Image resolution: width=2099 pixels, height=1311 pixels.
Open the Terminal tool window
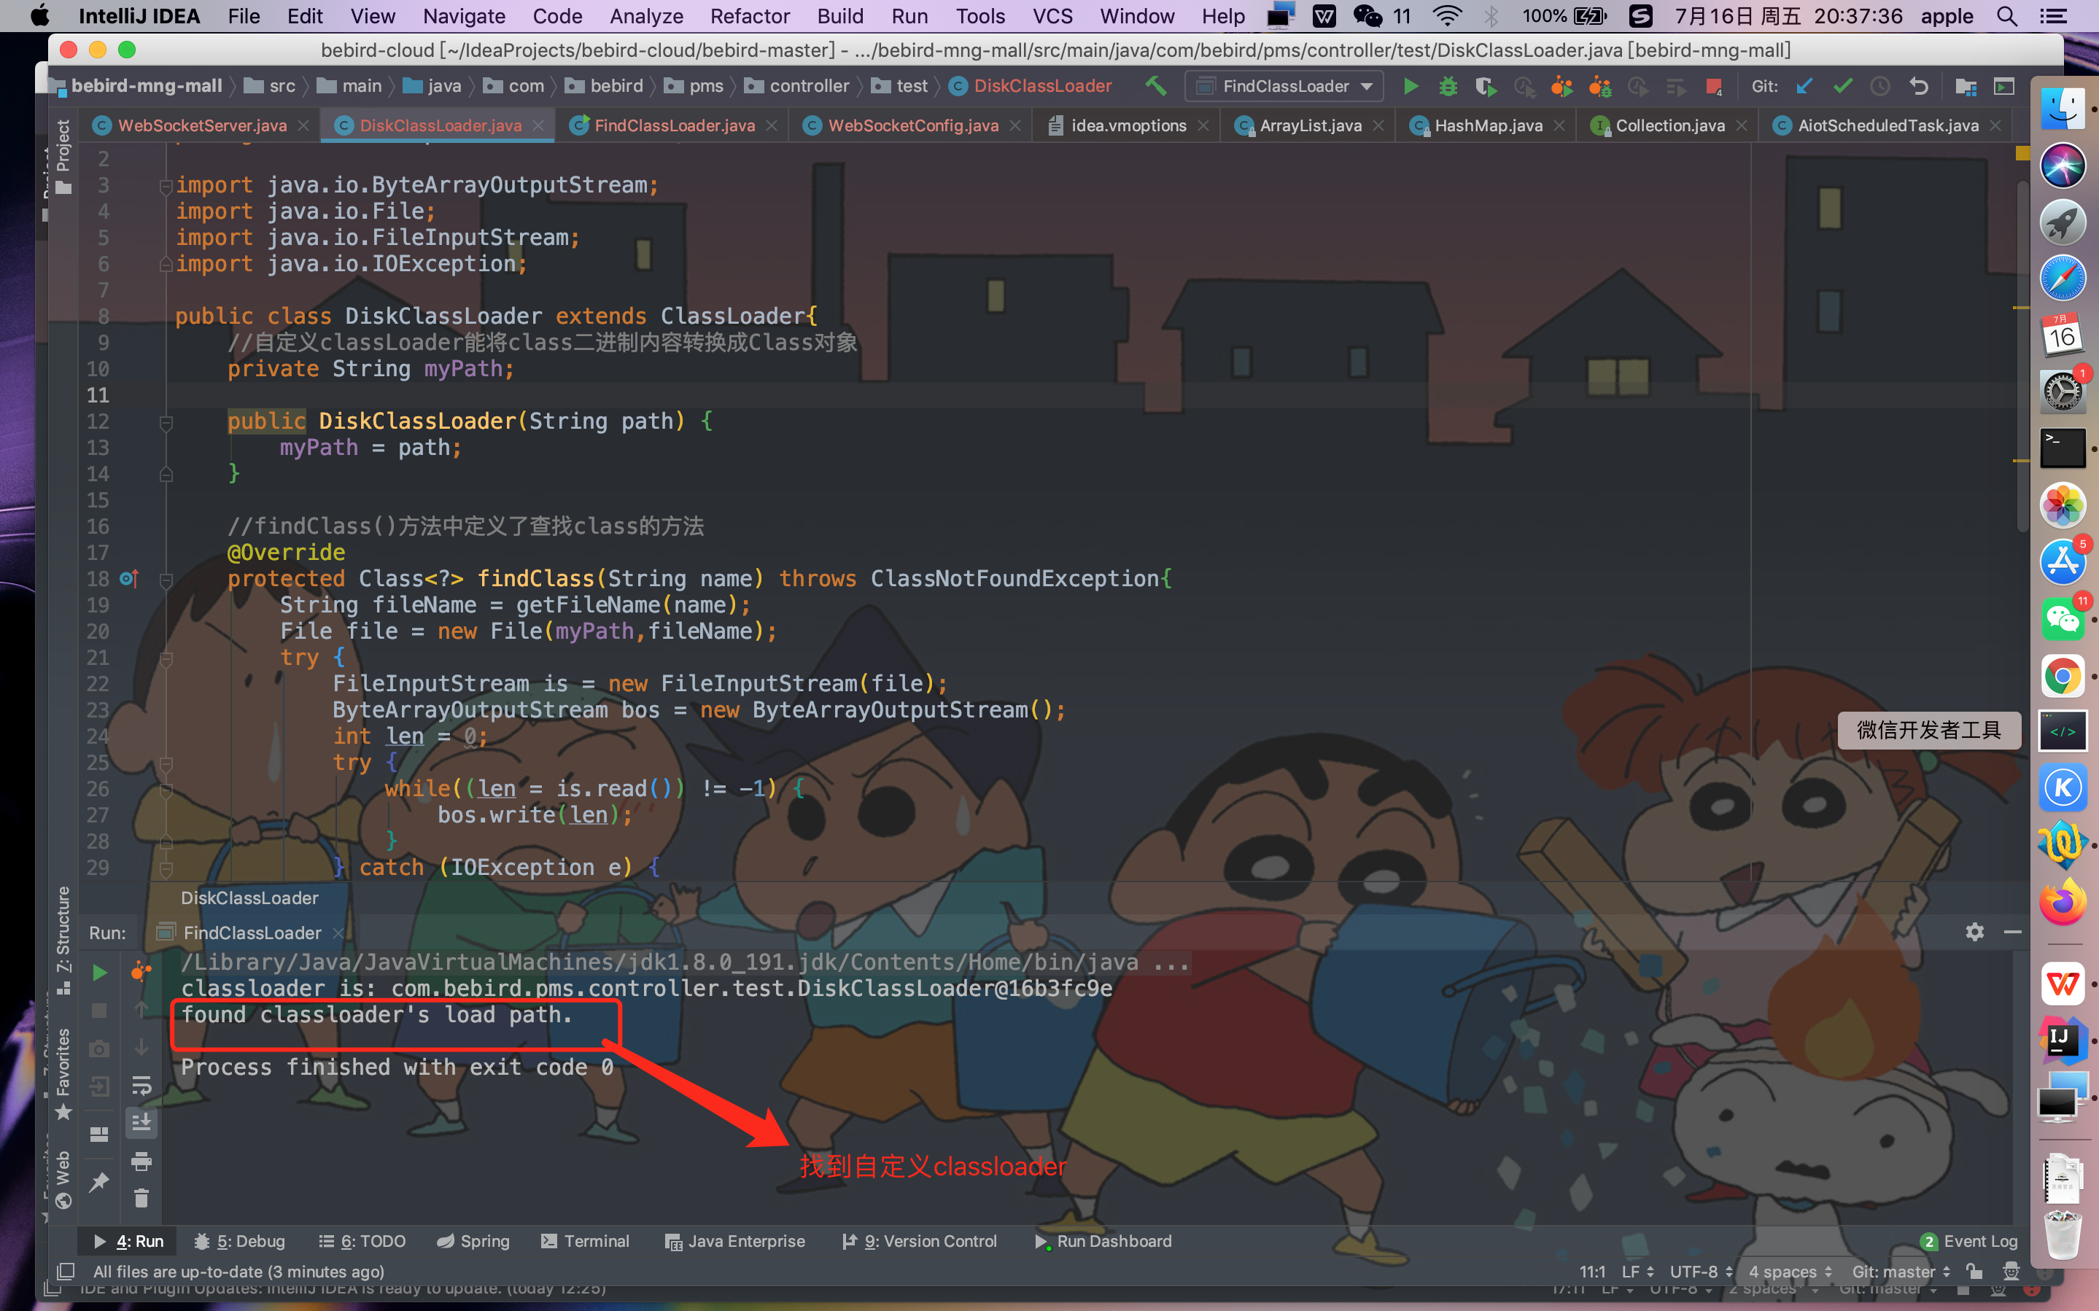click(585, 1241)
